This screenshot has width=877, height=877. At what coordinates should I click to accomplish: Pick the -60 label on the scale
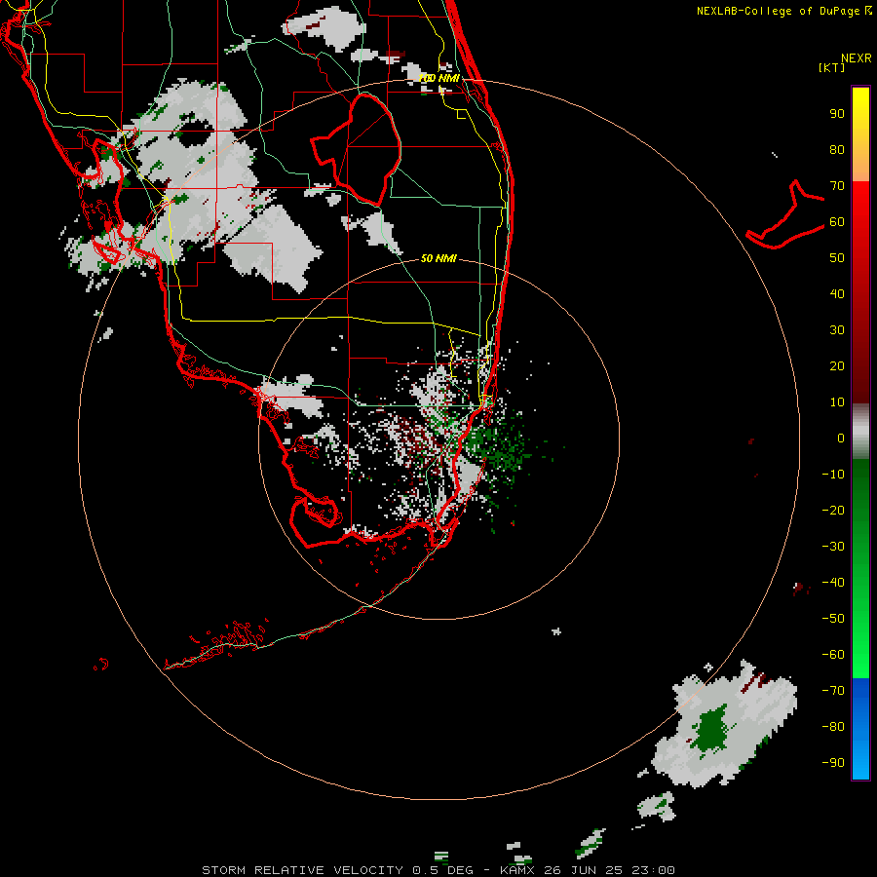pyautogui.click(x=833, y=655)
